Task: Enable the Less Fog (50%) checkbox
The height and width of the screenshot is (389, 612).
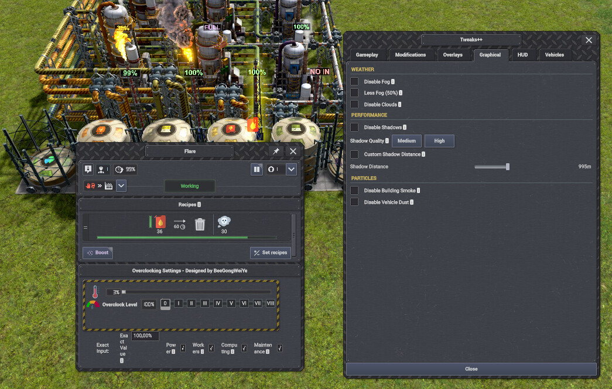Action: coord(354,93)
